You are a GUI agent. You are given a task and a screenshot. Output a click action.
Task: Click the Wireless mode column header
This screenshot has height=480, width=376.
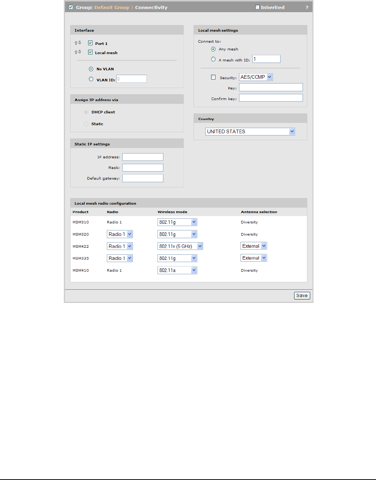173,212
